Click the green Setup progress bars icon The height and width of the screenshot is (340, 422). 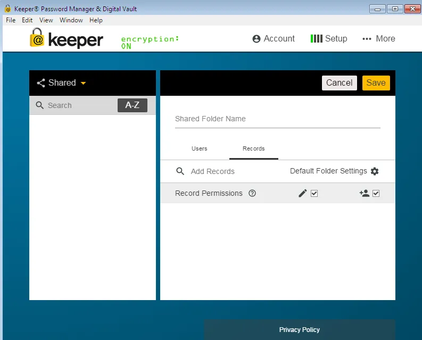tap(316, 38)
